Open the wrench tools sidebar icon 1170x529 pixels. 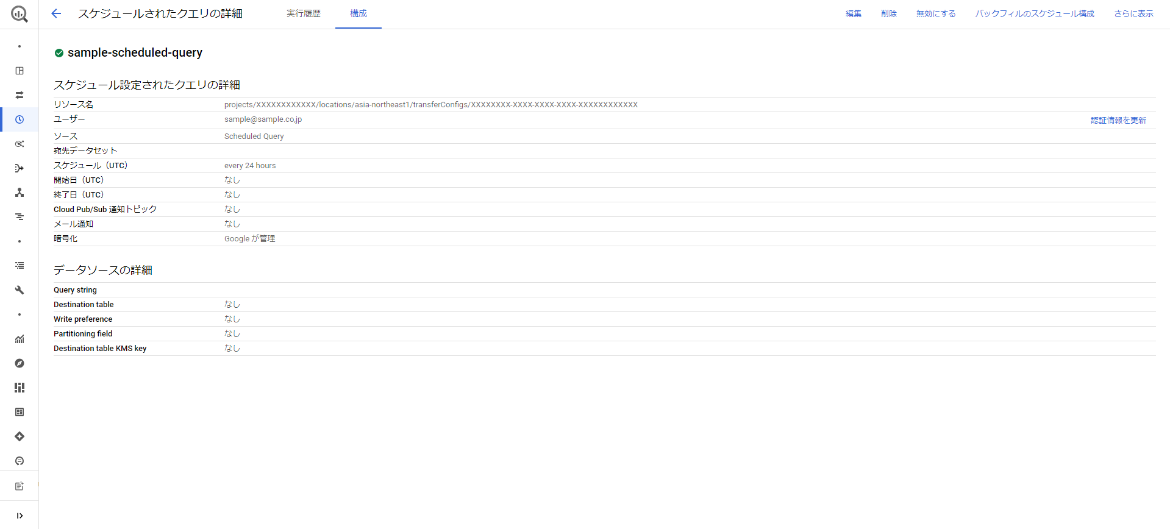20,290
